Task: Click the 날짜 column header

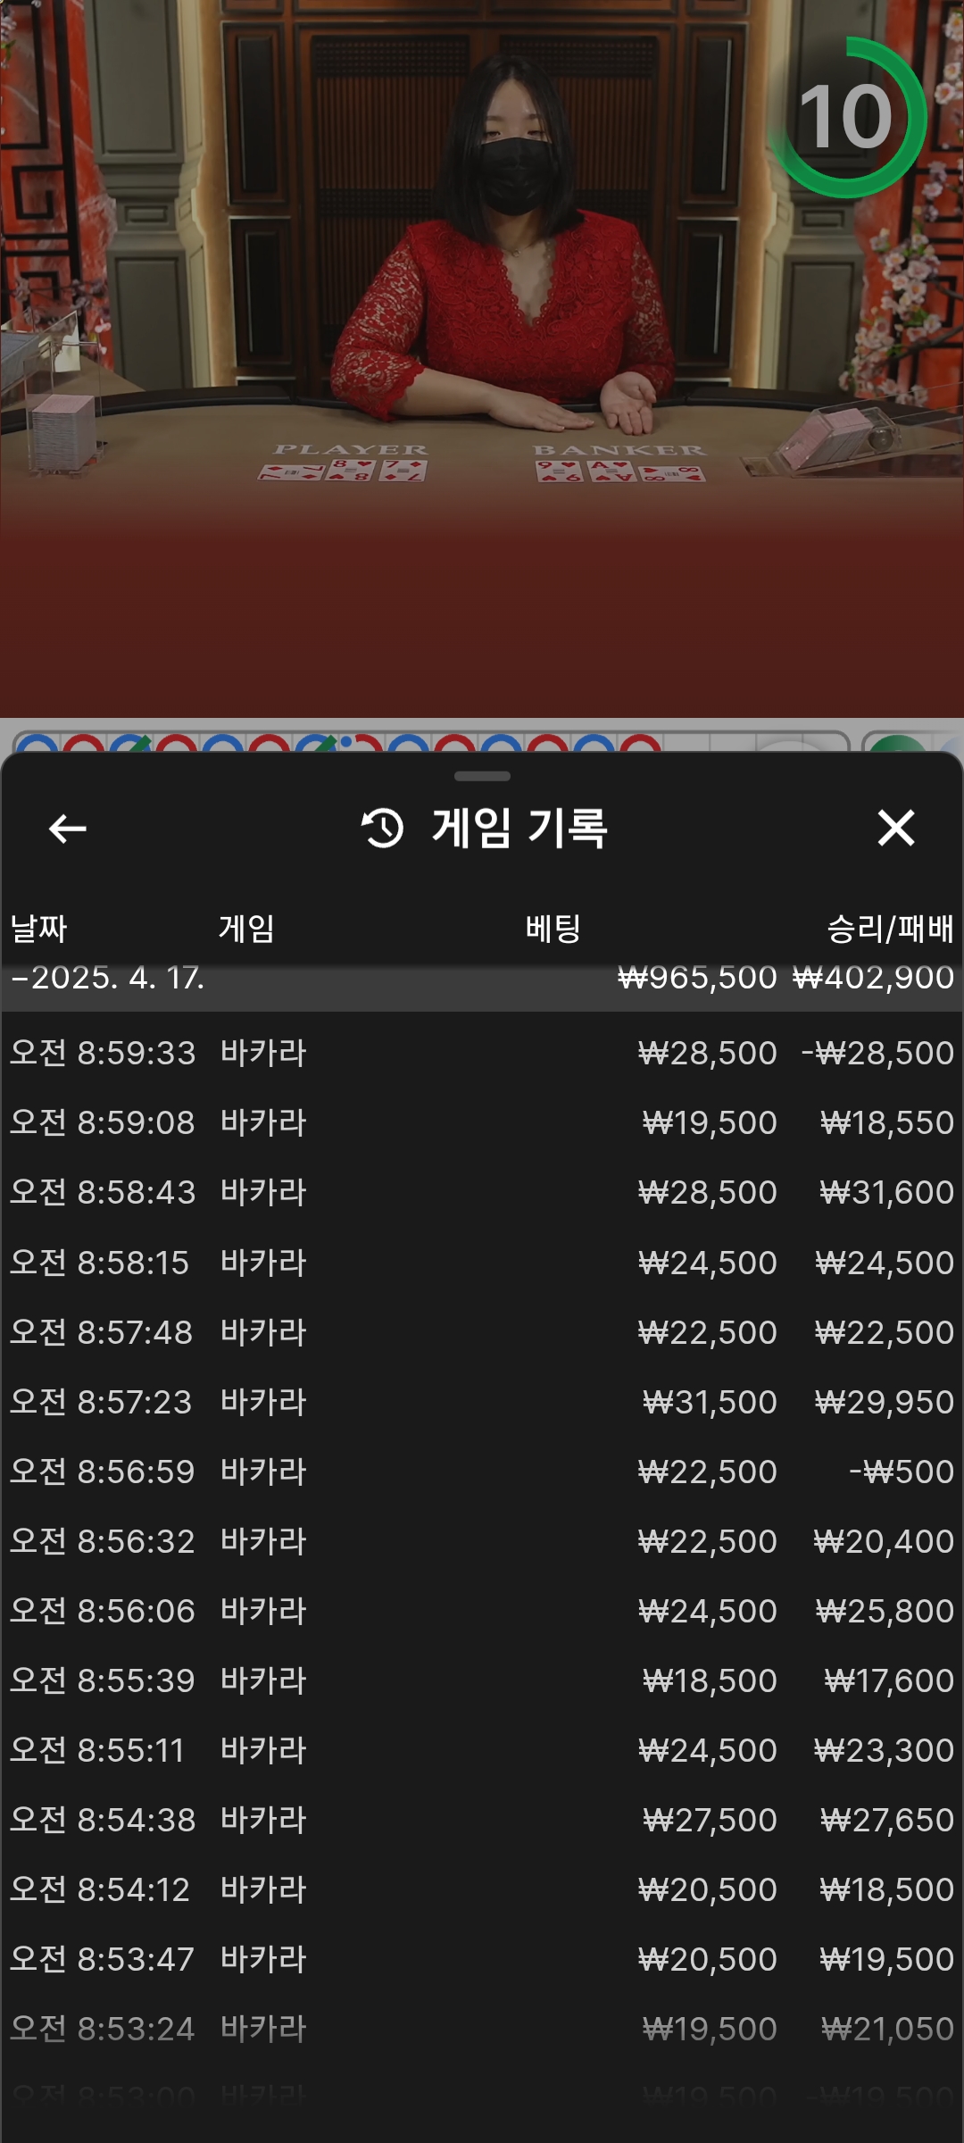Action: [38, 929]
